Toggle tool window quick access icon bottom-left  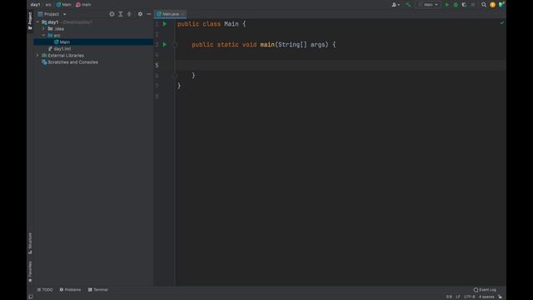pos(31,297)
